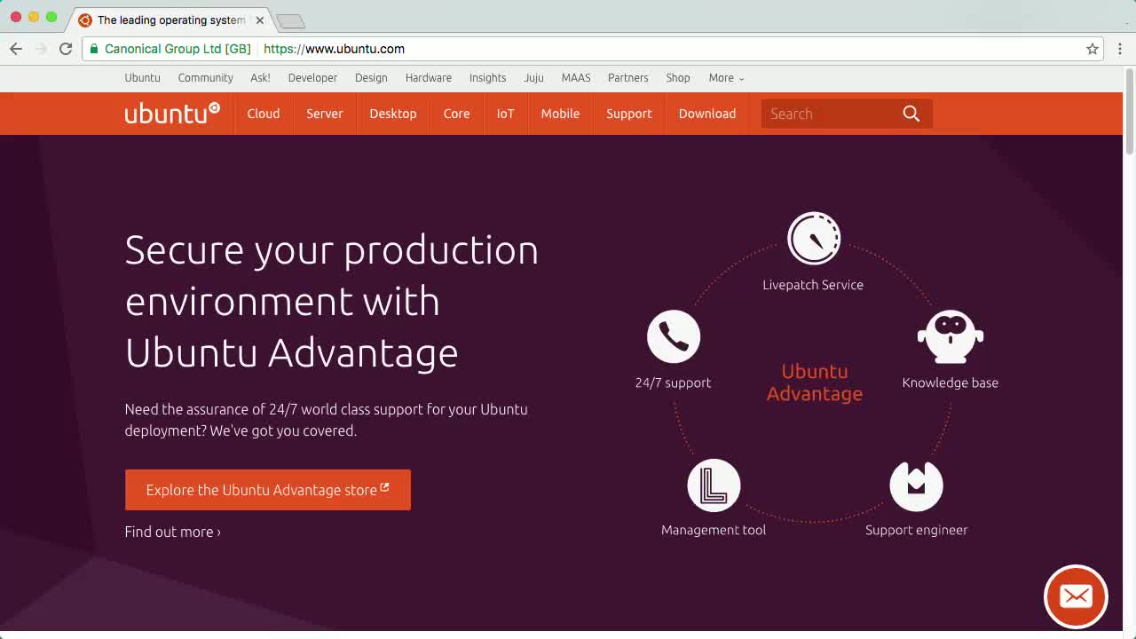Click the search magnifier icon

tap(911, 114)
